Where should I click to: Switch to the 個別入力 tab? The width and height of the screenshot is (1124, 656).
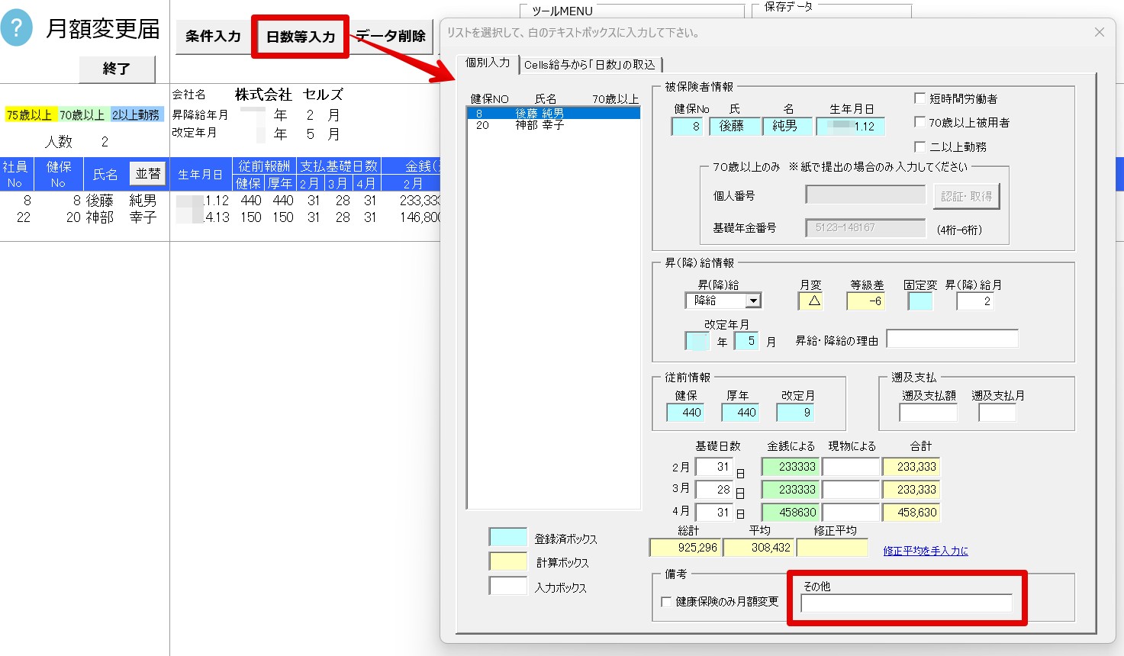(x=488, y=63)
